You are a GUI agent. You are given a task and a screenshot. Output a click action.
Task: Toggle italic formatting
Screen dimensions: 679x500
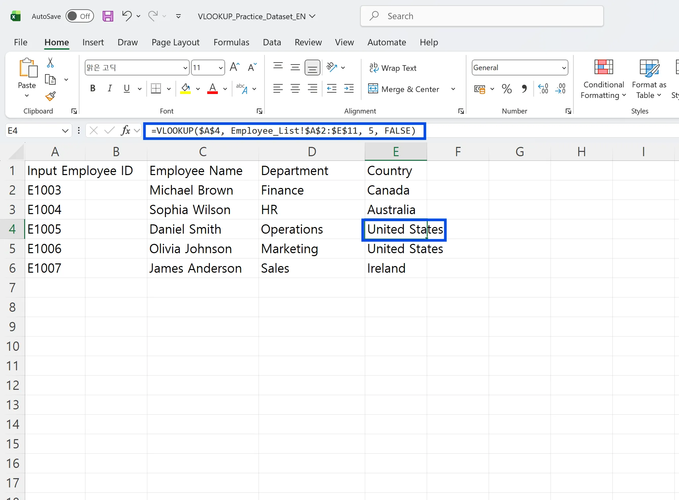(110, 88)
